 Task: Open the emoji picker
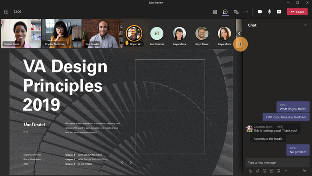coord(264,171)
